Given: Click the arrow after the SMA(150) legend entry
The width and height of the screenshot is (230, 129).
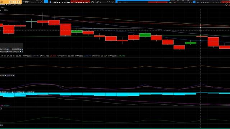Looking at the screenshot, I should (x=22, y=49).
